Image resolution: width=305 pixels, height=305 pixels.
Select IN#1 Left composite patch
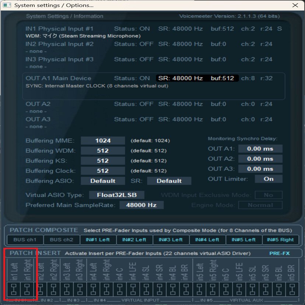coord(98,240)
